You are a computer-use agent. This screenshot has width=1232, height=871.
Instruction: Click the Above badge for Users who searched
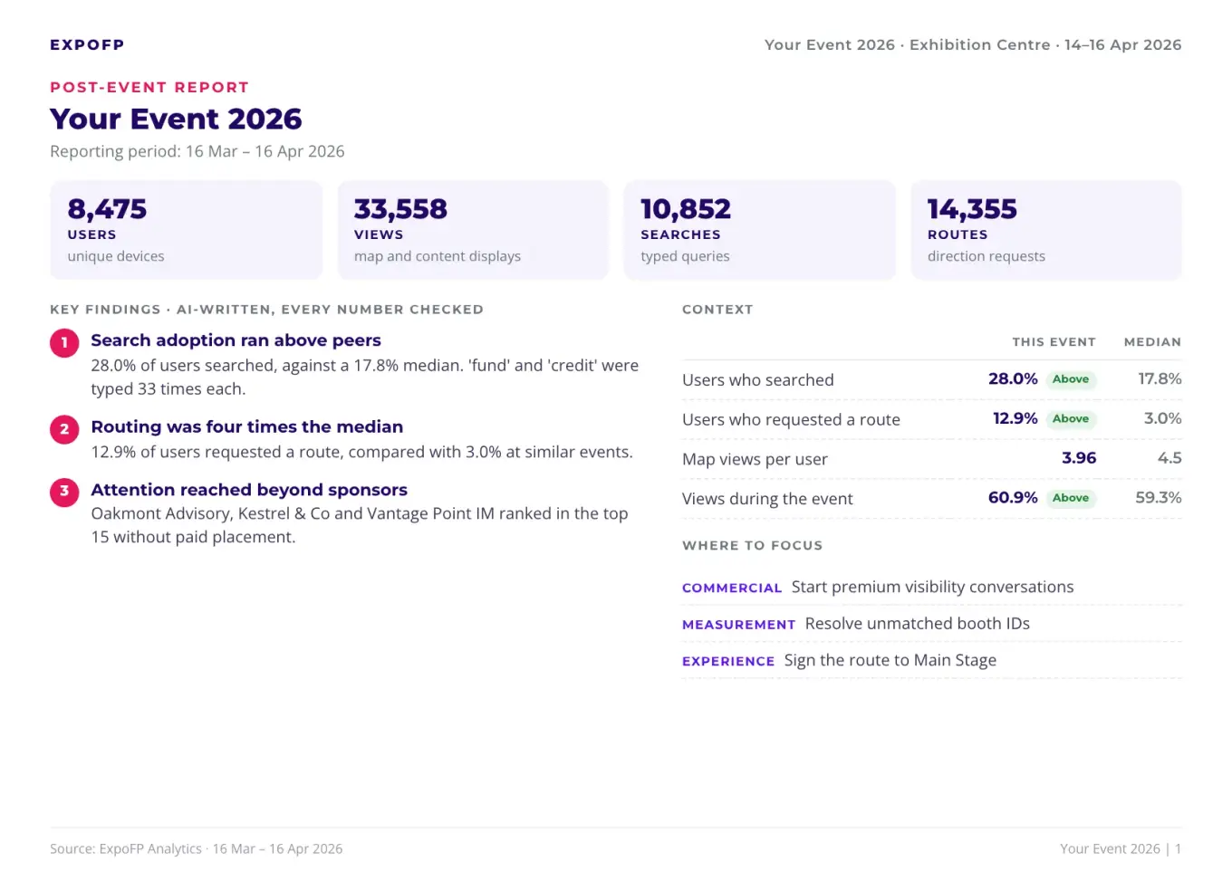[x=1071, y=379]
